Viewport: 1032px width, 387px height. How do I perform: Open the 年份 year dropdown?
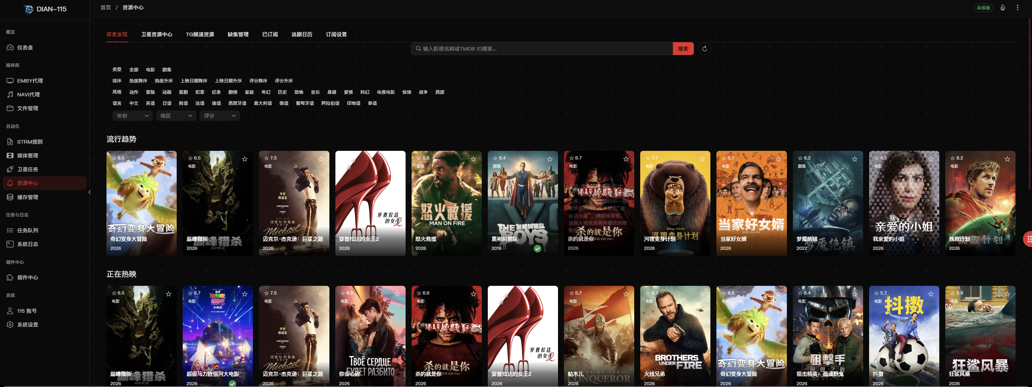[133, 116]
